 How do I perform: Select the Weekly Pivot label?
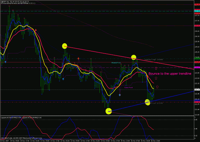point(116,63)
